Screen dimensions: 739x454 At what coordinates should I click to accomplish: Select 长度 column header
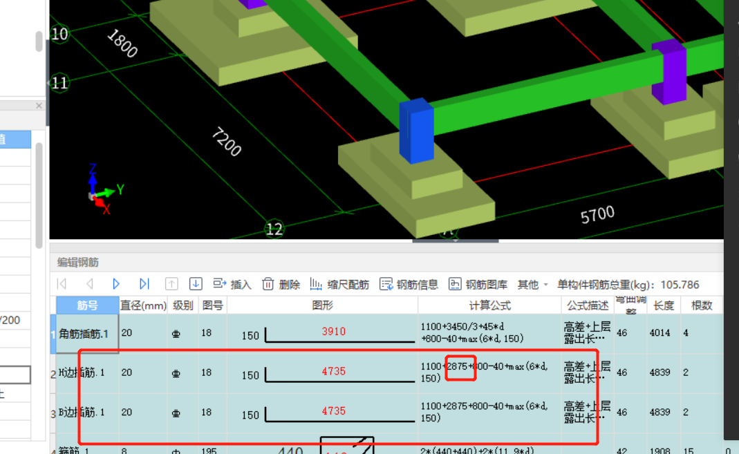(663, 305)
